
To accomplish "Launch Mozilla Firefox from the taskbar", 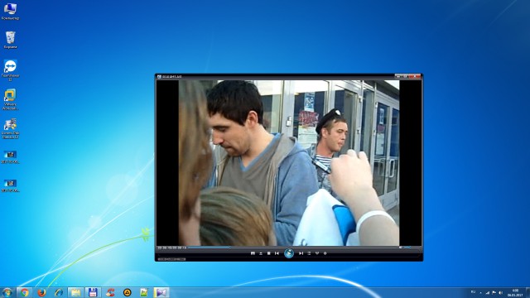I will [x=41, y=292].
